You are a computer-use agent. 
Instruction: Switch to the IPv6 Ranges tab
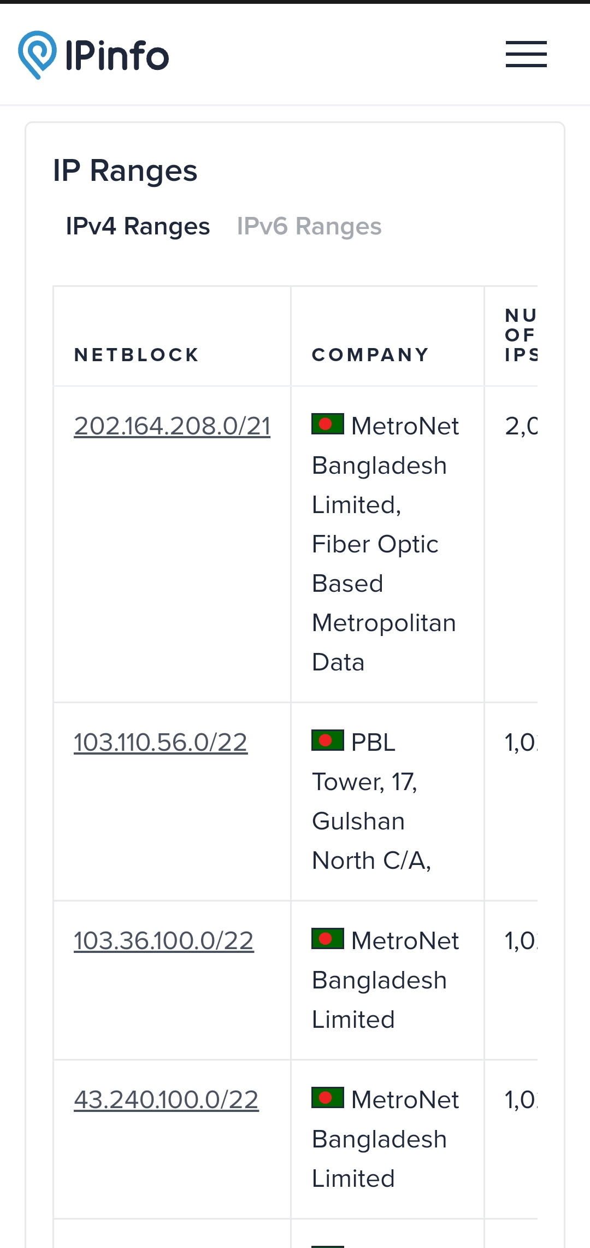click(x=309, y=226)
